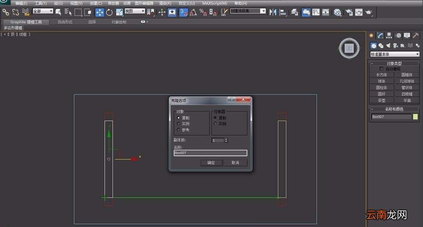This screenshot has height=227, width=423.
Task: Activate Select and Move tool
Action: (x=99, y=12)
